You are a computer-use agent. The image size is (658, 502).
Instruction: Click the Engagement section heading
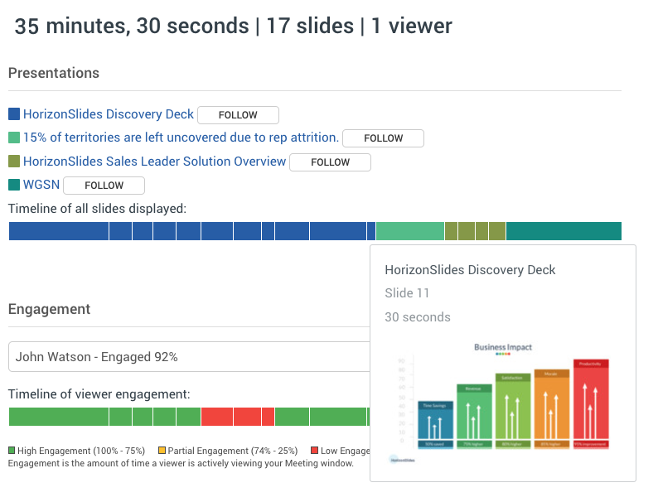click(x=49, y=309)
